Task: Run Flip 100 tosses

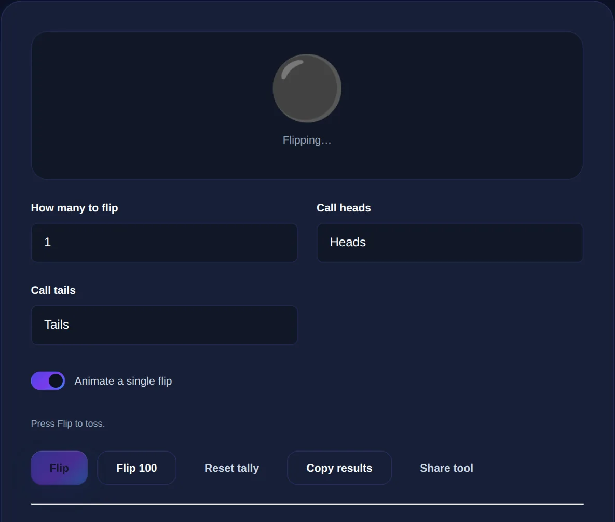Action: pyautogui.click(x=136, y=468)
